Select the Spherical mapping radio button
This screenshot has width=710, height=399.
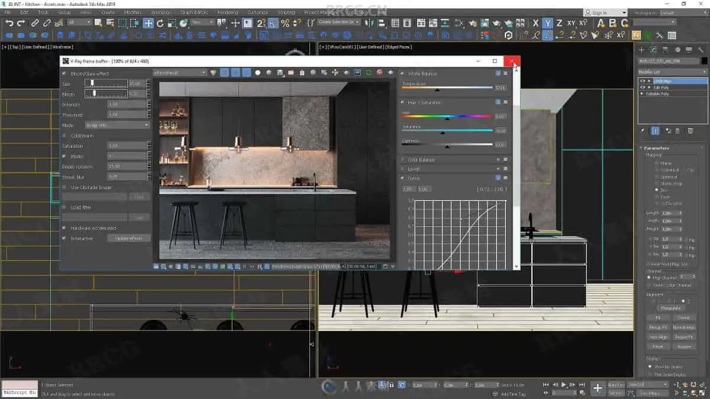pyautogui.click(x=657, y=177)
